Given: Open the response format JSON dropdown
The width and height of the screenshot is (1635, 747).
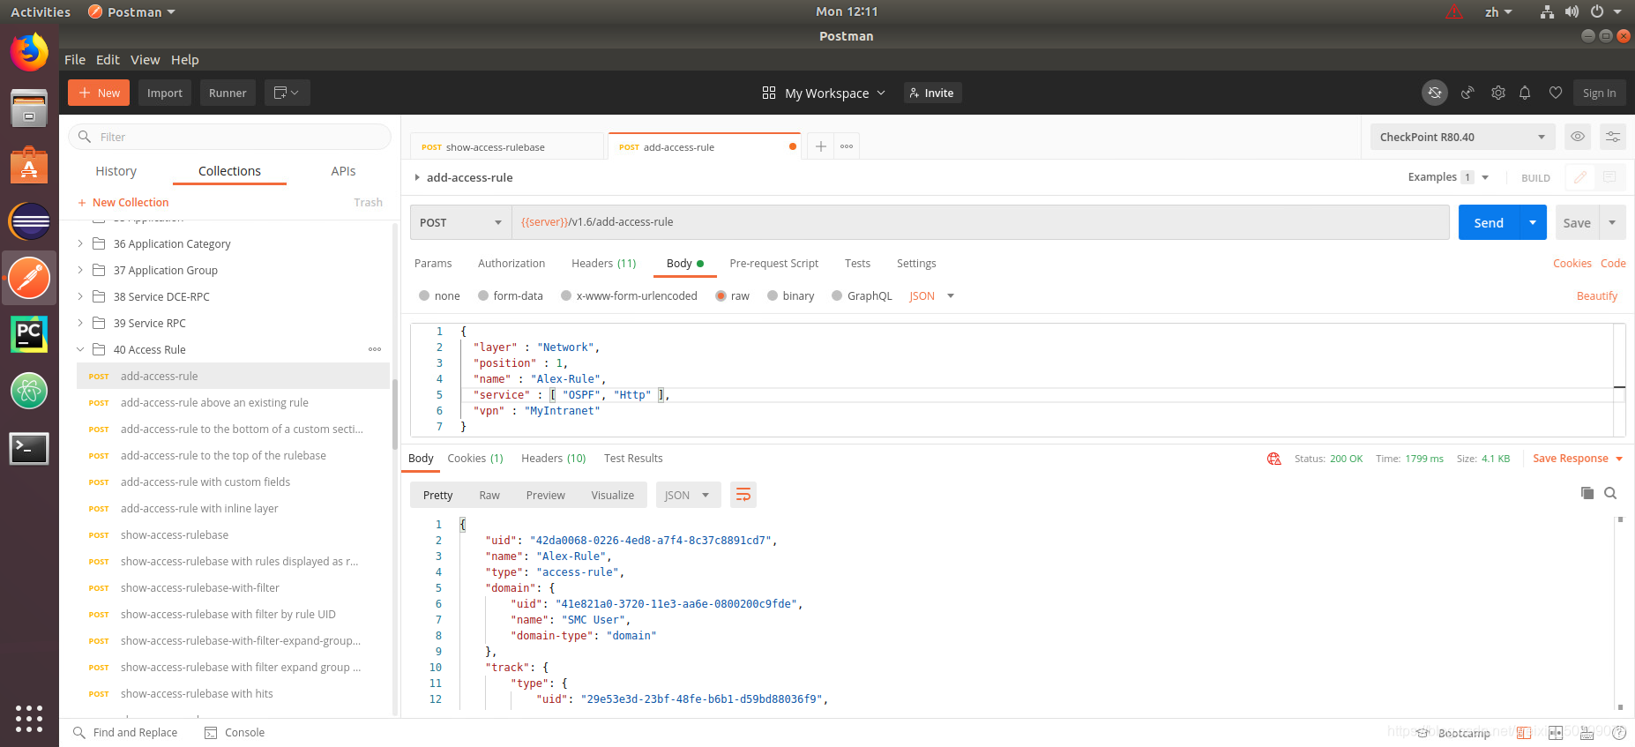Looking at the screenshot, I should [x=688, y=495].
